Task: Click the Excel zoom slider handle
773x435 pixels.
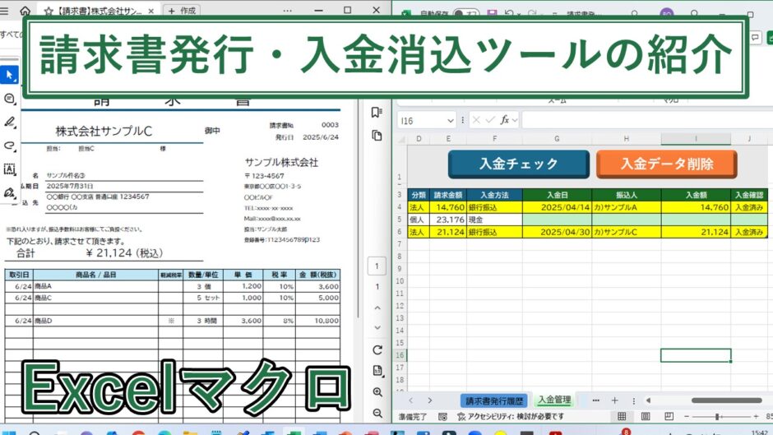Action: tap(717, 417)
